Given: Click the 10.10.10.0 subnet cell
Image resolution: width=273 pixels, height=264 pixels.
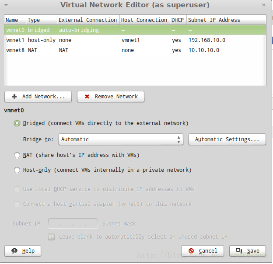Looking at the screenshot, I should [204, 50].
